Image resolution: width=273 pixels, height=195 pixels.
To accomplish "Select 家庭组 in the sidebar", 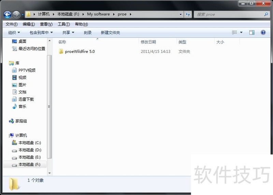I will coord(21,121).
